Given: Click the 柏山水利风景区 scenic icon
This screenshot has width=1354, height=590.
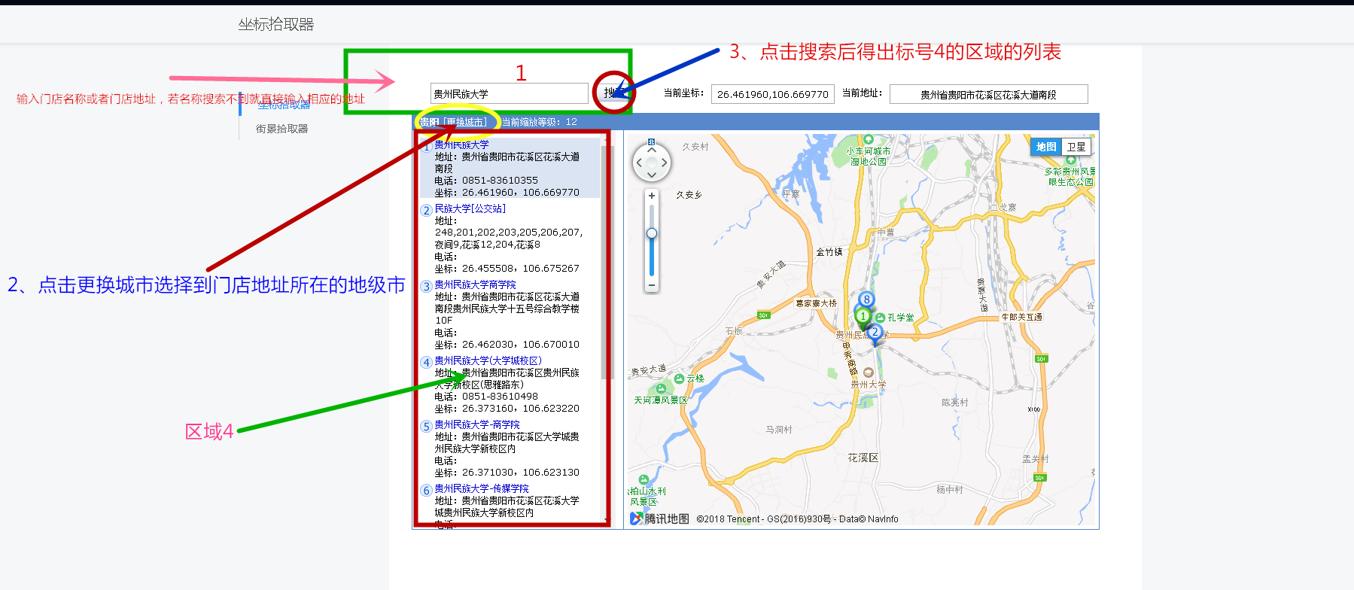Looking at the screenshot, I should (644, 479).
